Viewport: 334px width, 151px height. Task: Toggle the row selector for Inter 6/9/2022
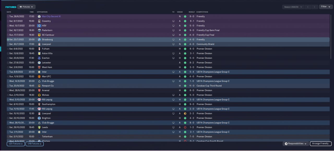[x=8, y=72]
